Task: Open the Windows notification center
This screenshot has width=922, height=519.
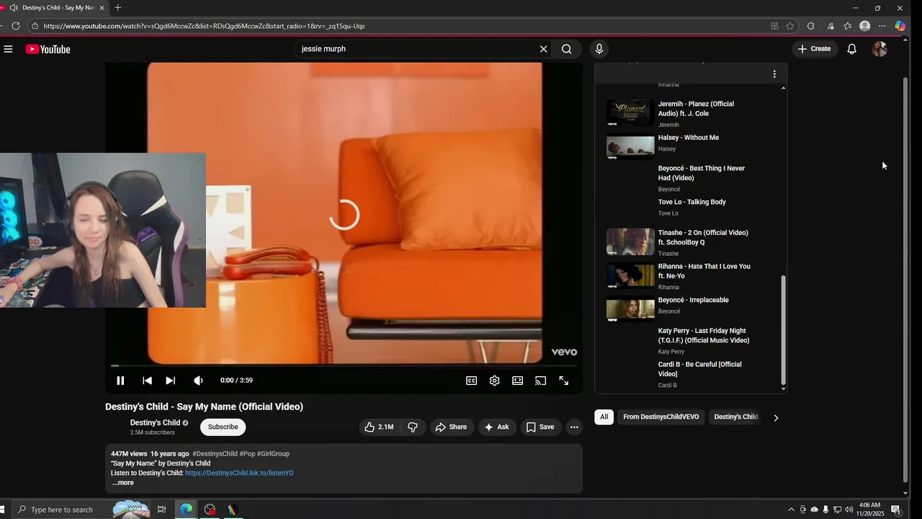Action: pyautogui.click(x=896, y=510)
